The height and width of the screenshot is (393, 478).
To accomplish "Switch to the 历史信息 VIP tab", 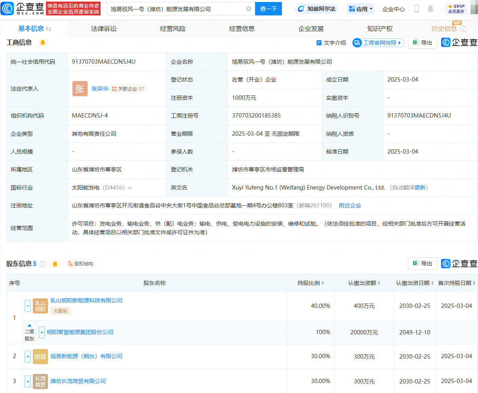I will (444, 29).
